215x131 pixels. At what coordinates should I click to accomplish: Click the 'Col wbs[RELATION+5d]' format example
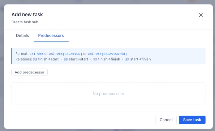(107, 54)
